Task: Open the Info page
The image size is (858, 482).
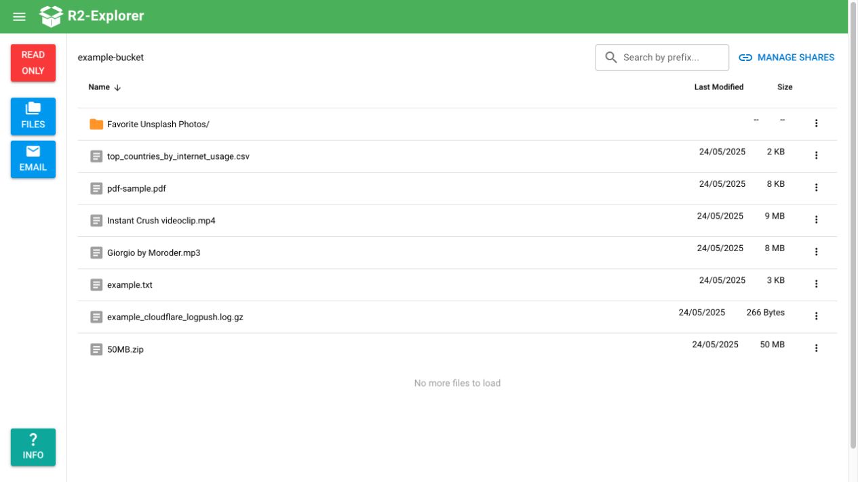Action: pyautogui.click(x=33, y=447)
